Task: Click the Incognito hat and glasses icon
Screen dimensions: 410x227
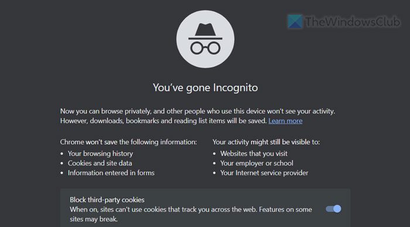Action: click(205, 39)
